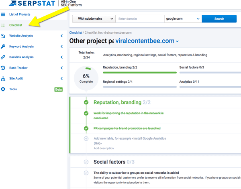The image size is (241, 189).
Task: Open List of Projects menu item
Action: coord(20,14)
